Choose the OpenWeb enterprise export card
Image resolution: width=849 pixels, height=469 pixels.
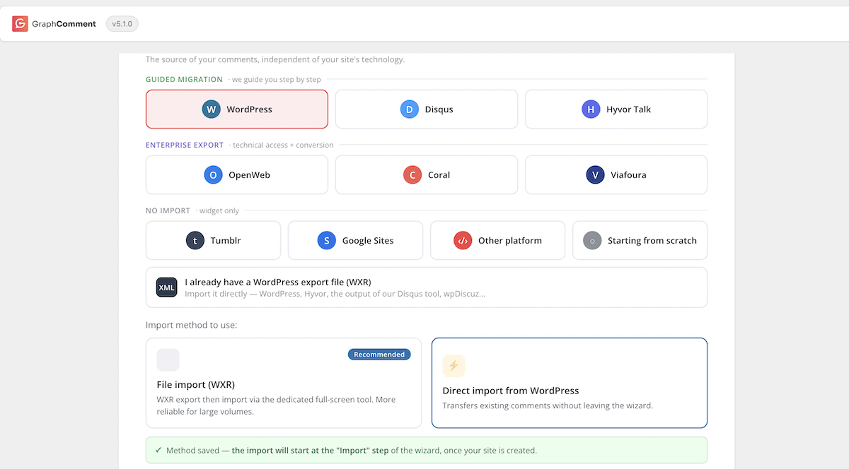pyautogui.click(x=237, y=174)
